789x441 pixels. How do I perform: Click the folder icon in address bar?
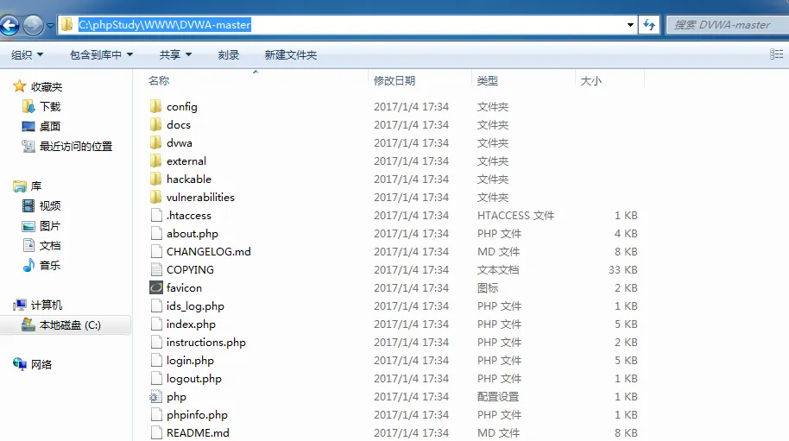click(67, 25)
